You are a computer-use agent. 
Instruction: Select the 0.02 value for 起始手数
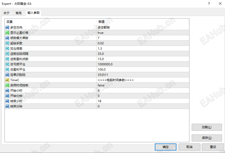point(143,43)
